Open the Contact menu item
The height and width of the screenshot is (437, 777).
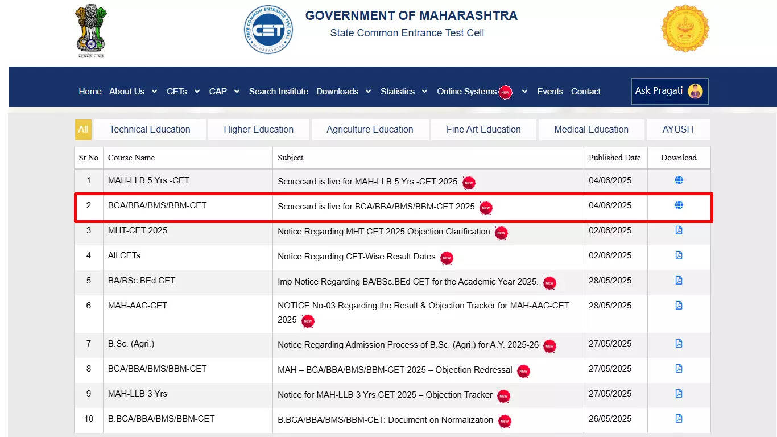coord(585,91)
